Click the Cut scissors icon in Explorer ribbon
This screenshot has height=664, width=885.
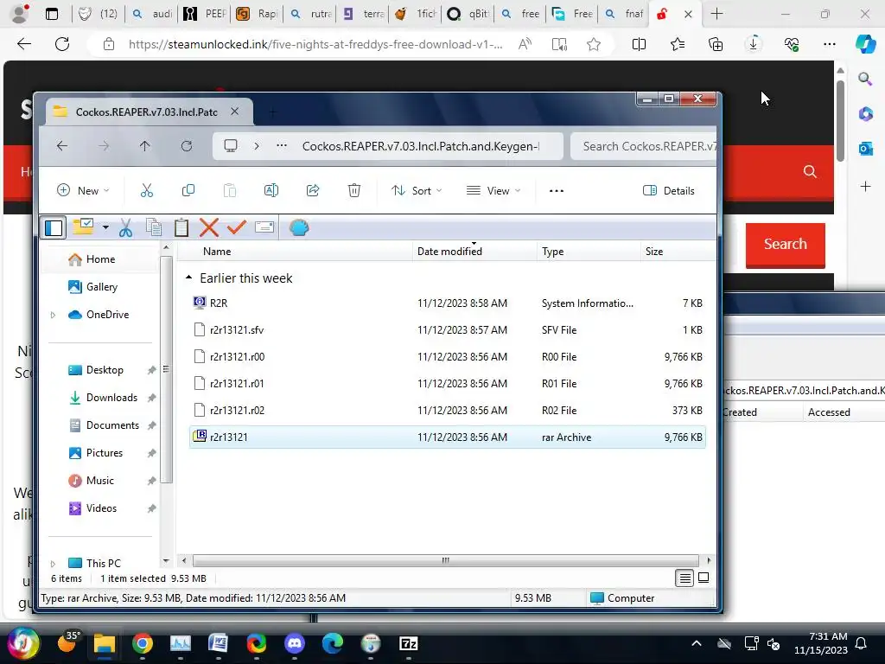tap(147, 191)
